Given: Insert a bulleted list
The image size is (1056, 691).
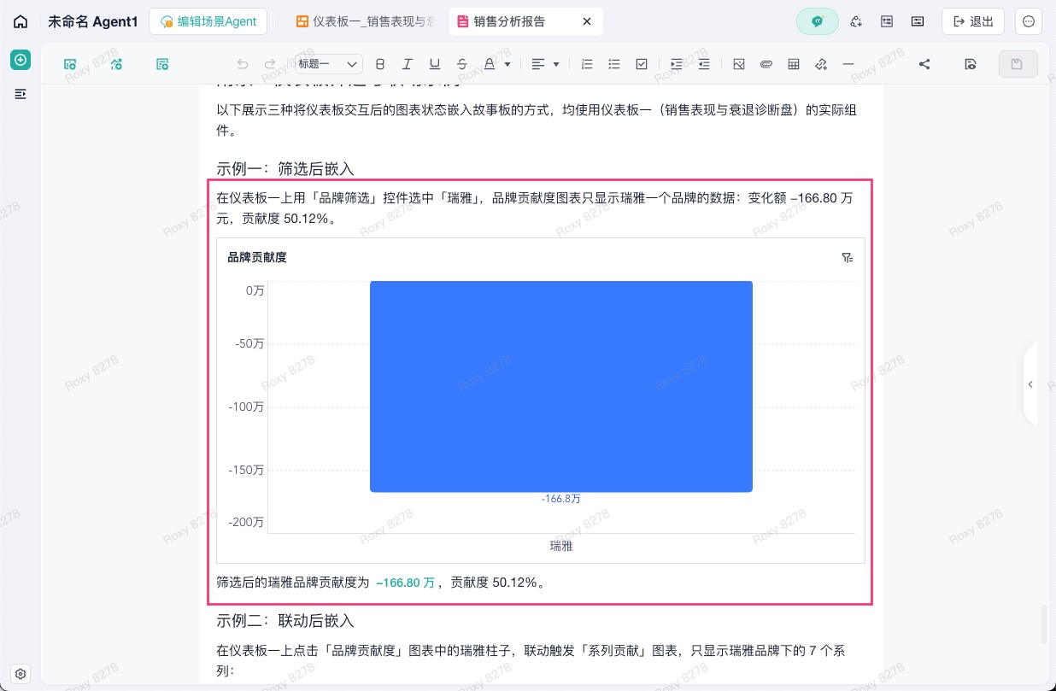Looking at the screenshot, I should 614,64.
